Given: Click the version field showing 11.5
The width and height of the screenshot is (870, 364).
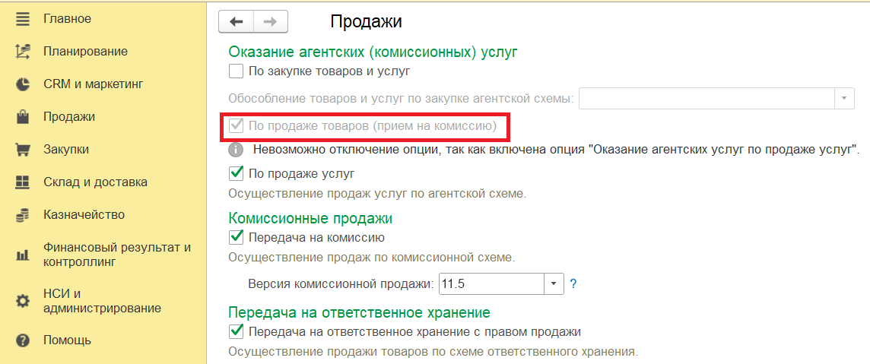Looking at the screenshot, I should [x=492, y=284].
